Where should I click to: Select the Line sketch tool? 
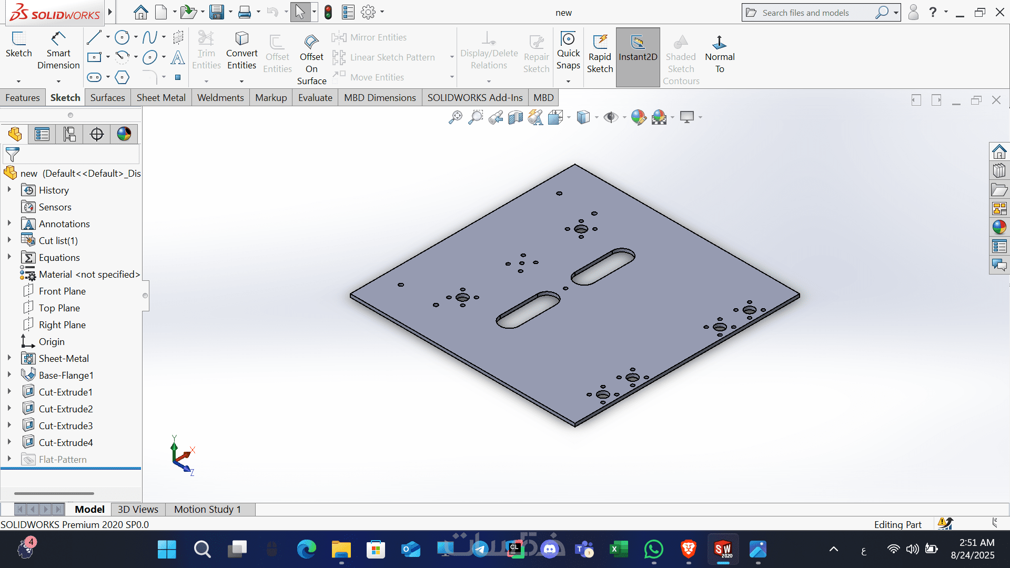94,37
